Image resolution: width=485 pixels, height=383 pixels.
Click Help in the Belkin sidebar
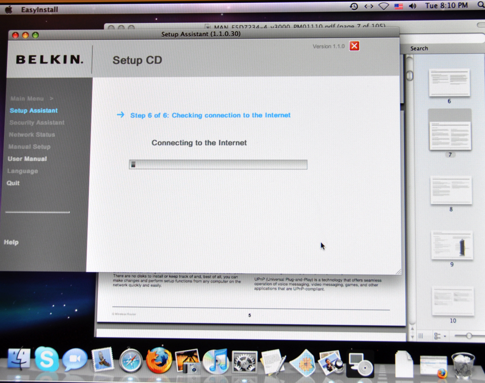(x=11, y=242)
